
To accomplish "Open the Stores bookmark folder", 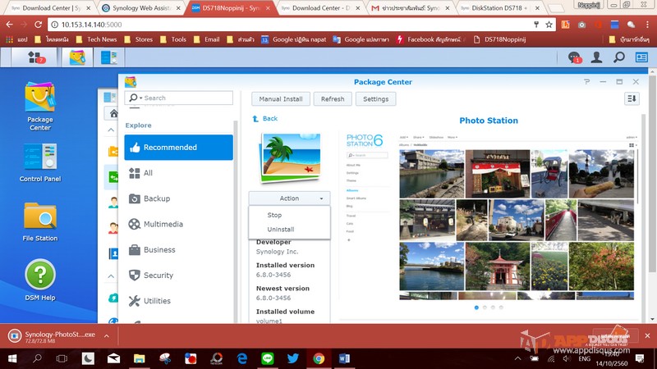I will 139,39.
